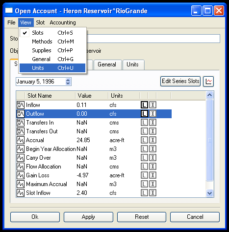The height and width of the screenshot is (232, 229).
Task: Select the Slot Inflow value 2.40
Action: (x=82, y=193)
